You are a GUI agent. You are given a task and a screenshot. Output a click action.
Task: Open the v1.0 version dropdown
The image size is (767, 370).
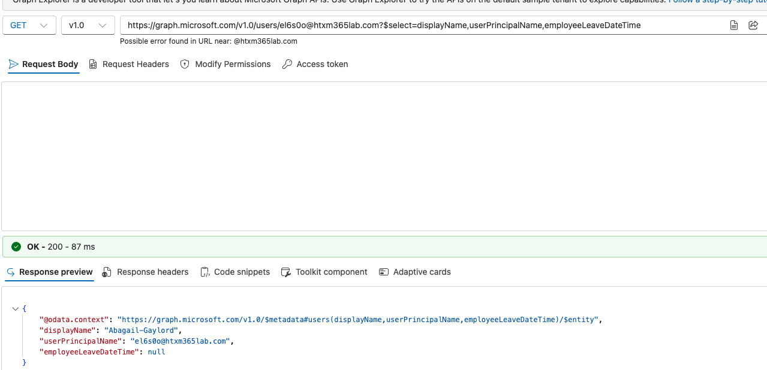pyautogui.click(x=88, y=25)
